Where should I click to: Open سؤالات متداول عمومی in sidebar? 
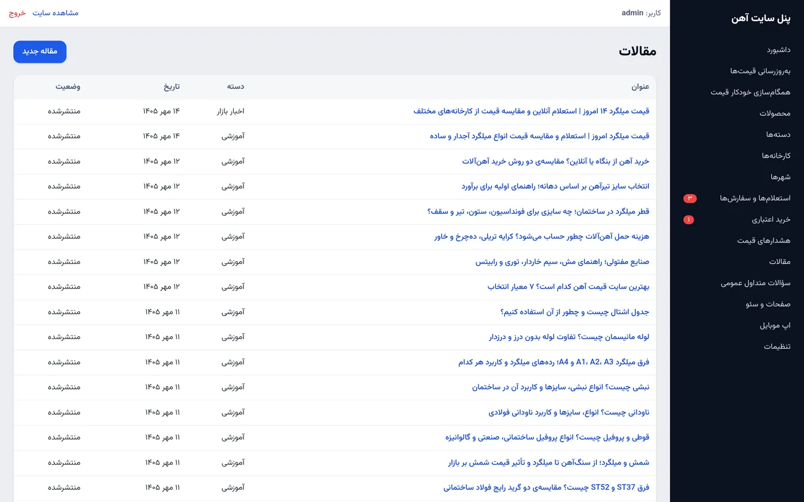pyautogui.click(x=756, y=283)
